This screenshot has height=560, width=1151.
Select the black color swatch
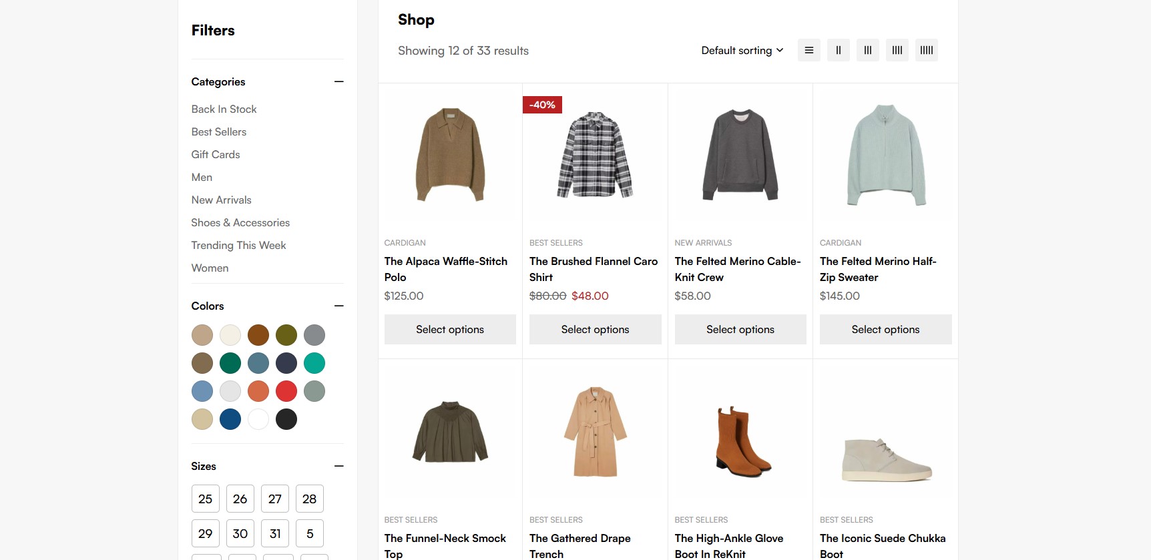[286, 419]
